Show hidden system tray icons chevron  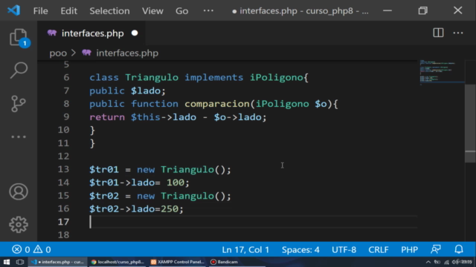[x=428, y=262]
